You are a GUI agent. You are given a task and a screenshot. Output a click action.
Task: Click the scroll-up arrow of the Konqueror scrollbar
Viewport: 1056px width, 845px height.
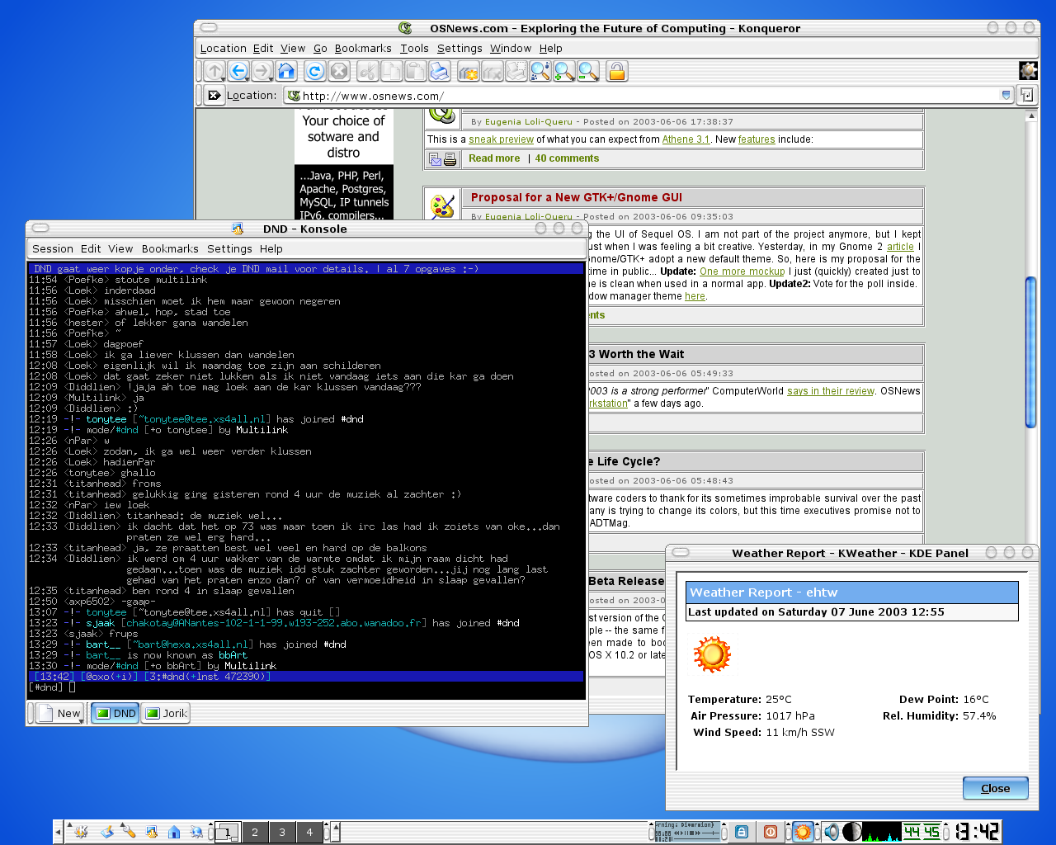click(1030, 116)
